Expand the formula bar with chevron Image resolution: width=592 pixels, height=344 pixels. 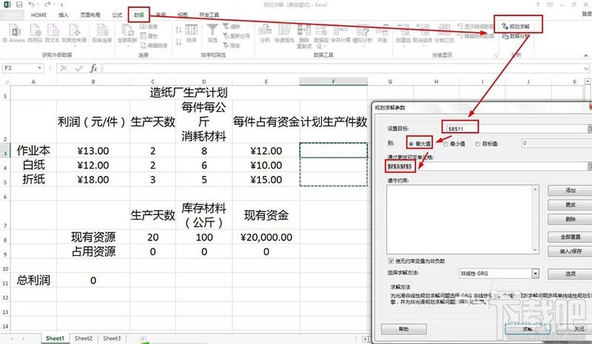click(x=586, y=68)
